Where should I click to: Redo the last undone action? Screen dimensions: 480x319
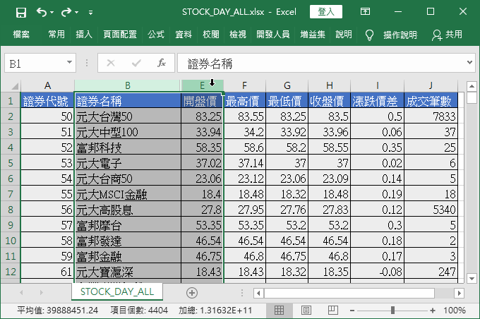(x=66, y=12)
